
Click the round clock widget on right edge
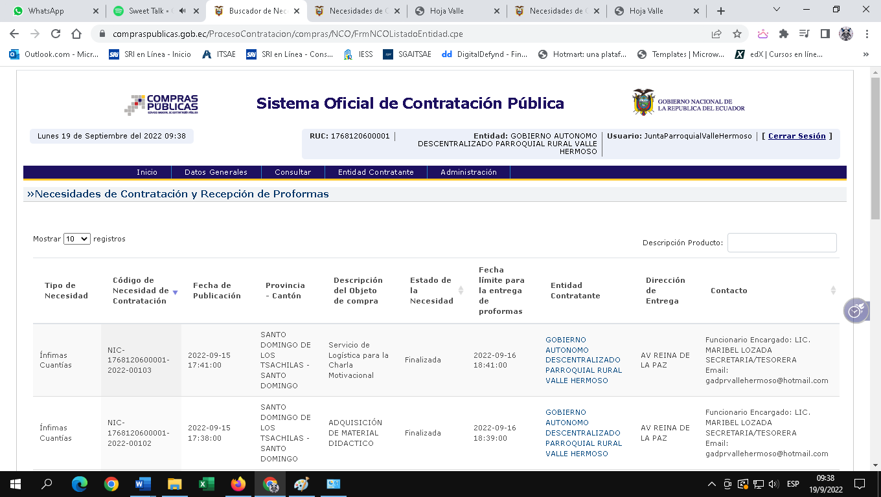[x=855, y=311]
